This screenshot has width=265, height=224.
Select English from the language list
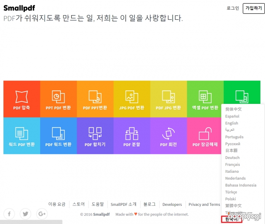click(x=232, y=123)
